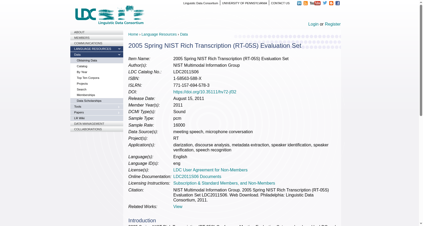
Task: Open Data Scholarships sidebar entry
Action: (97, 101)
